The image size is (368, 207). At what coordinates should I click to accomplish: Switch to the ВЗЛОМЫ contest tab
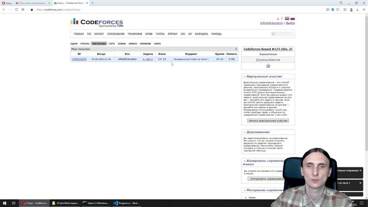pyautogui.click(x=122, y=44)
